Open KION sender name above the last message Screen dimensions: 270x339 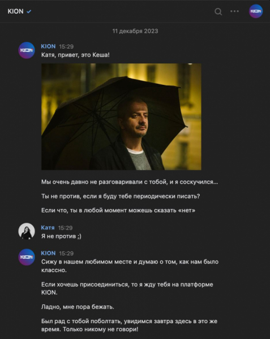[x=48, y=253]
